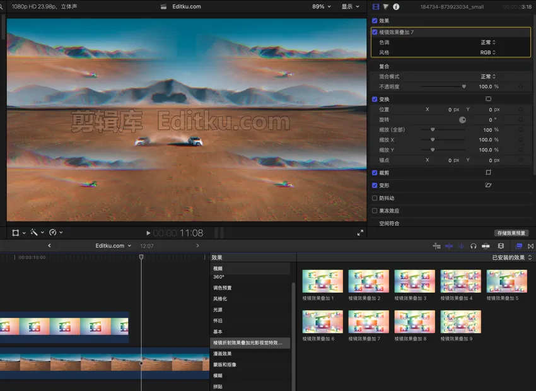Enable the 果冻效应 rolling shutter checkbox
Viewport: 536px width, 391px height.
point(375,211)
